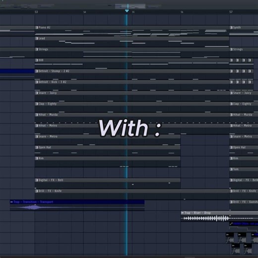Open Snare - Juicy clip icon at bar 53
Screen dimensions: 258x258
coord(37,93)
